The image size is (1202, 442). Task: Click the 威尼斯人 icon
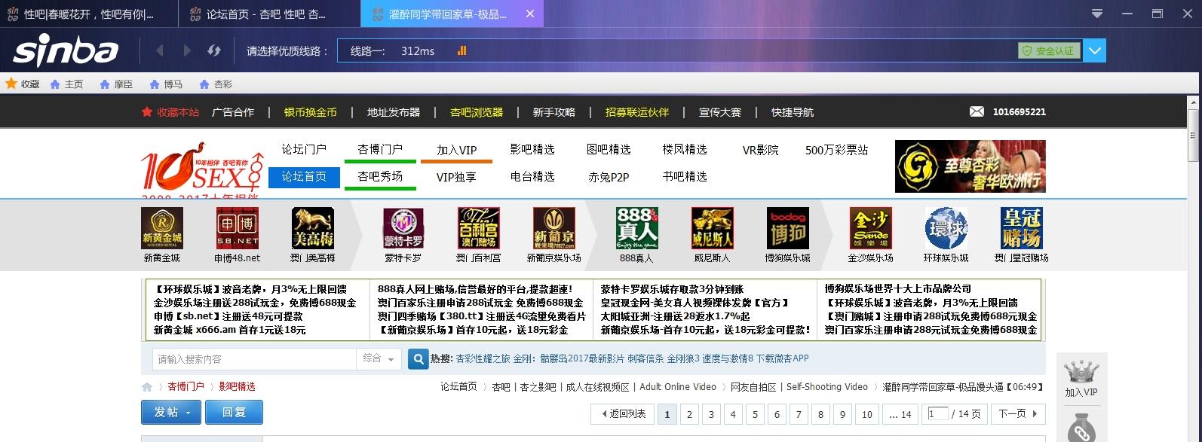pyautogui.click(x=713, y=228)
